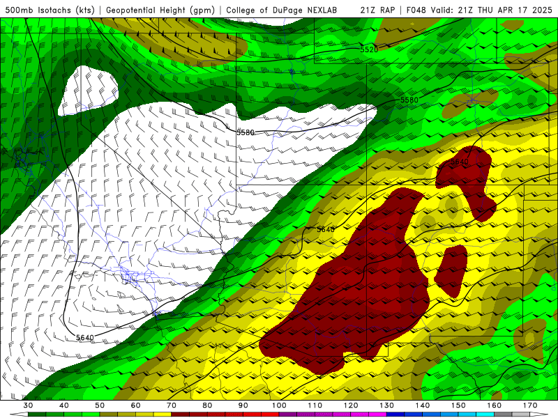Click the 120 label on the color scale

point(351,405)
